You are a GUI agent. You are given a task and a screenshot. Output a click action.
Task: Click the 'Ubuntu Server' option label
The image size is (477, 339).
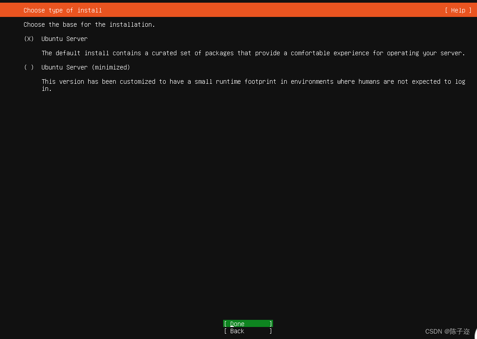pos(65,39)
